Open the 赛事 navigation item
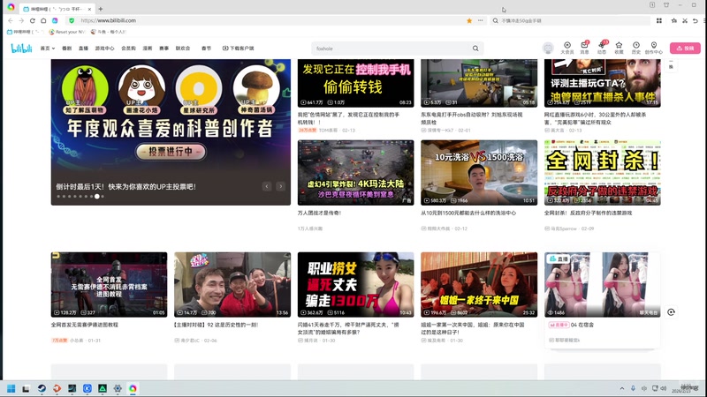707x397 pixels. click(x=164, y=49)
